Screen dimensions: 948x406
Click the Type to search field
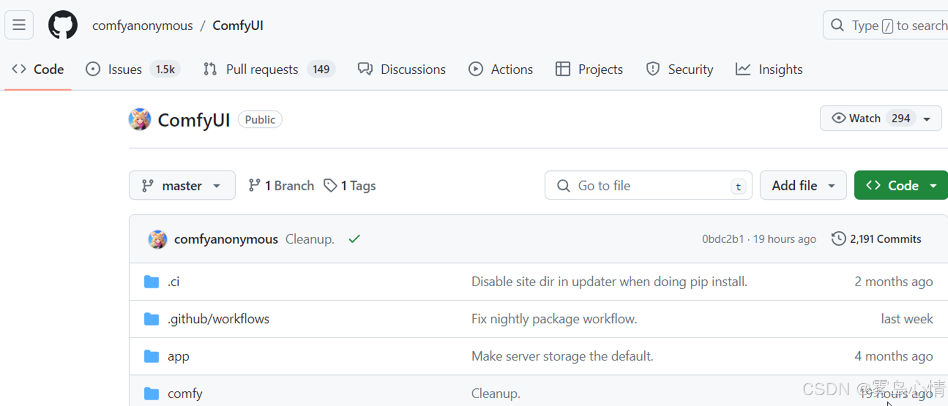[885, 25]
